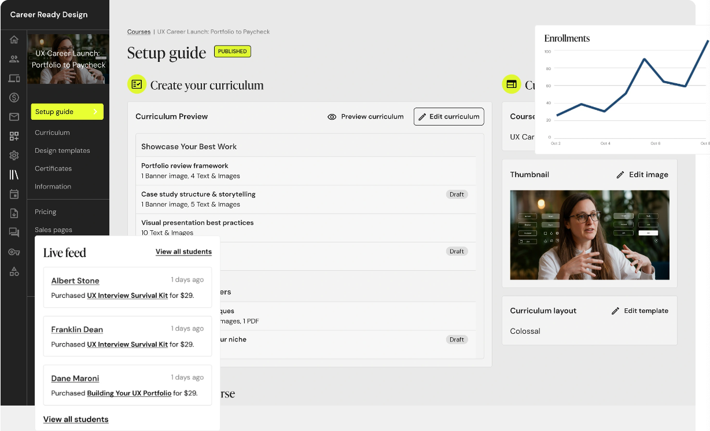Click the key icon in sidebar
The width and height of the screenshot is (710, 431).
coord(14,252)
